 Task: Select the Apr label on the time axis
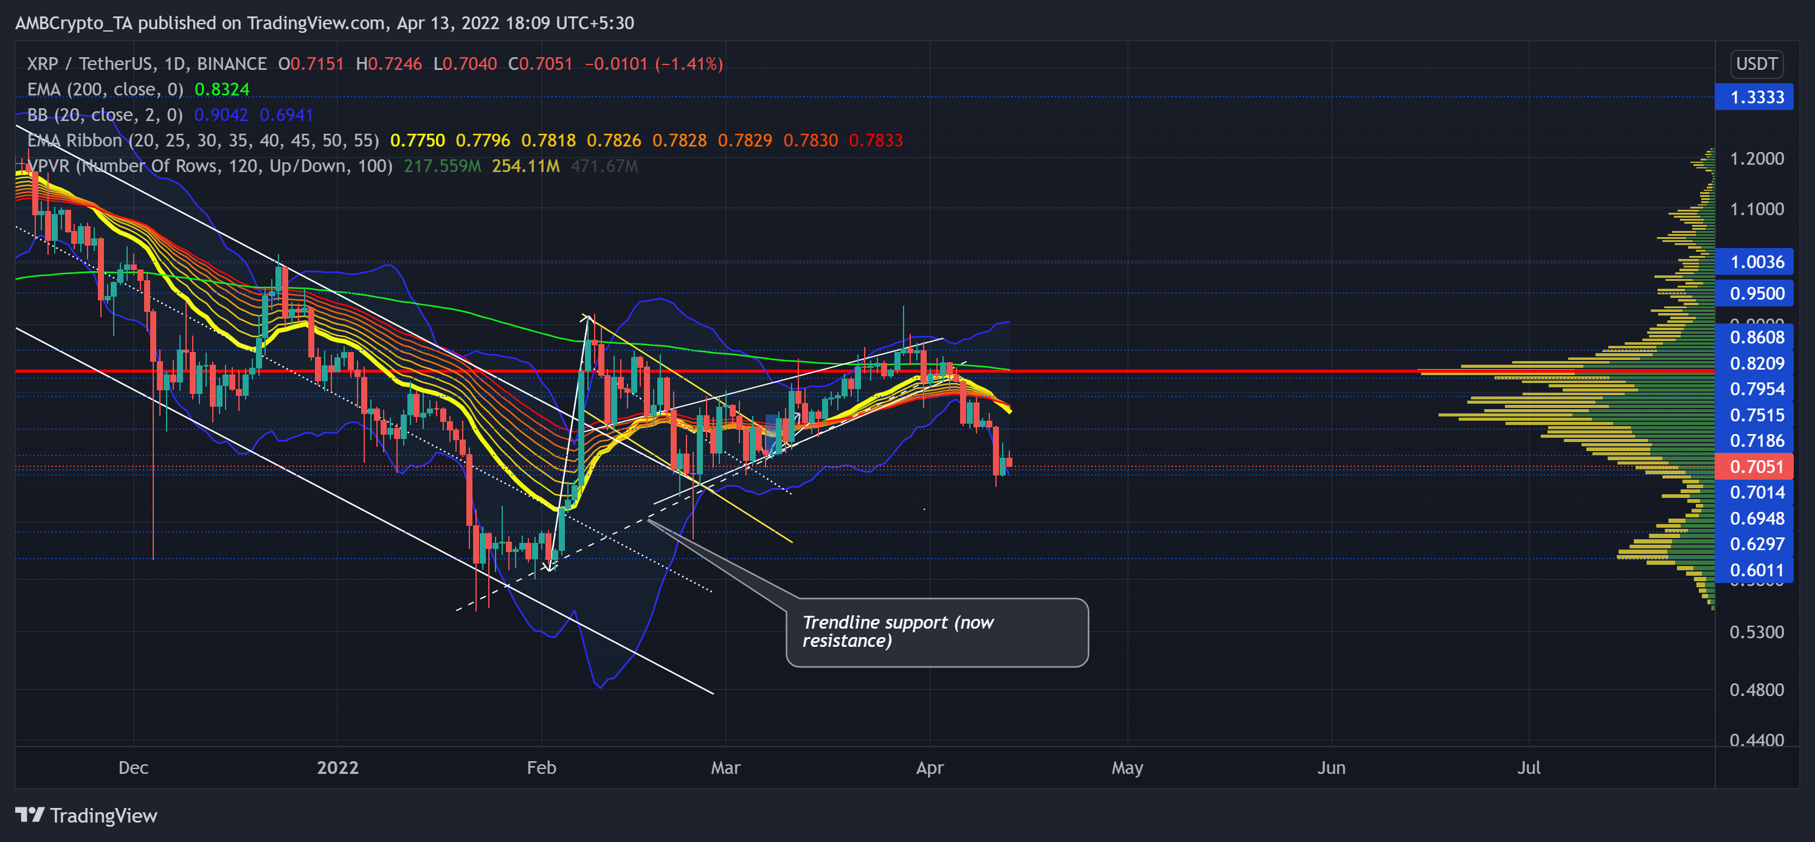tap(930, 768)
